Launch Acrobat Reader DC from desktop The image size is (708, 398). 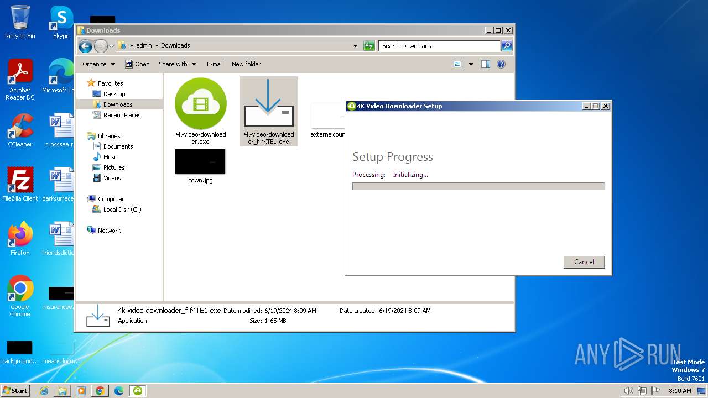pyautogui.click(x=20, y=80)
